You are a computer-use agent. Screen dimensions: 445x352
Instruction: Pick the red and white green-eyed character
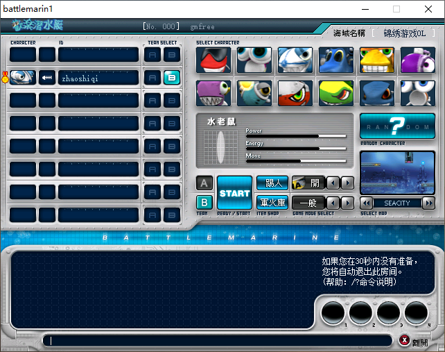295,93
